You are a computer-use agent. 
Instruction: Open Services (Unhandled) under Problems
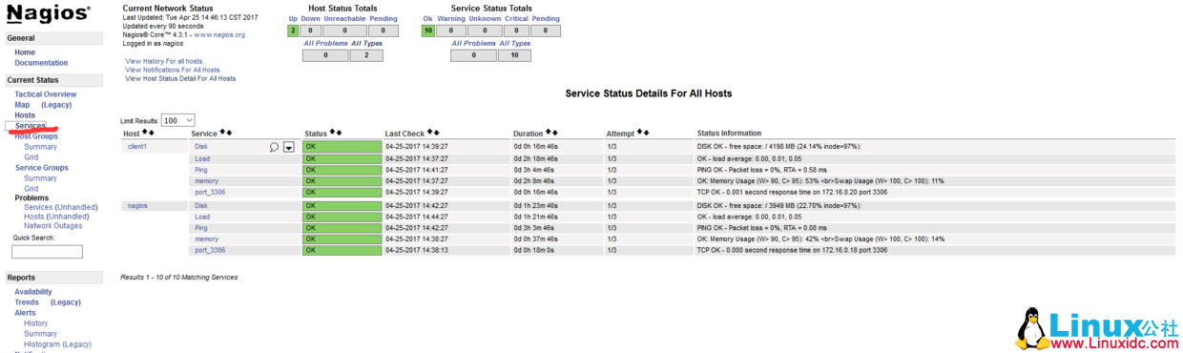61,207
